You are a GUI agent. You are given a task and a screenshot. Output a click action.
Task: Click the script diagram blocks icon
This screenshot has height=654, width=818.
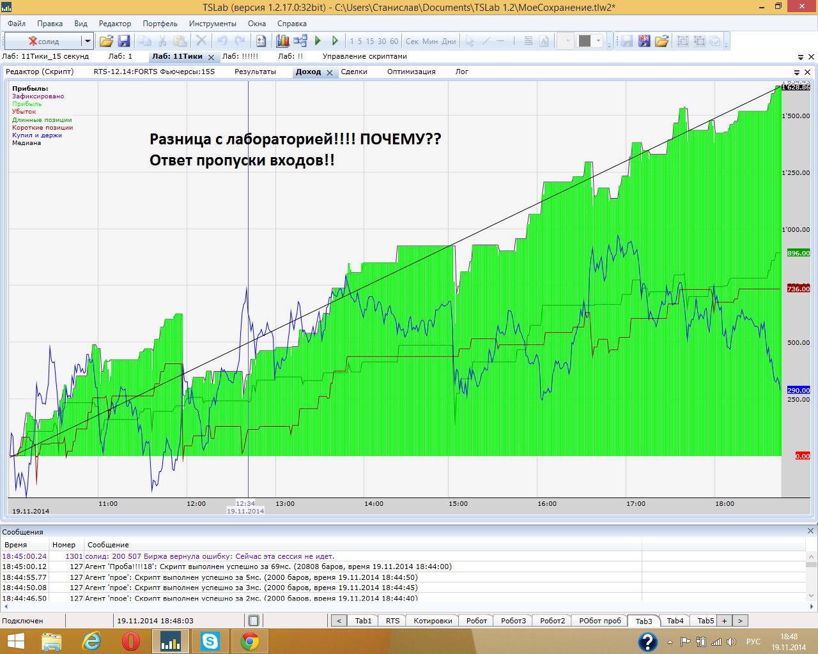[x=300, y=42]
